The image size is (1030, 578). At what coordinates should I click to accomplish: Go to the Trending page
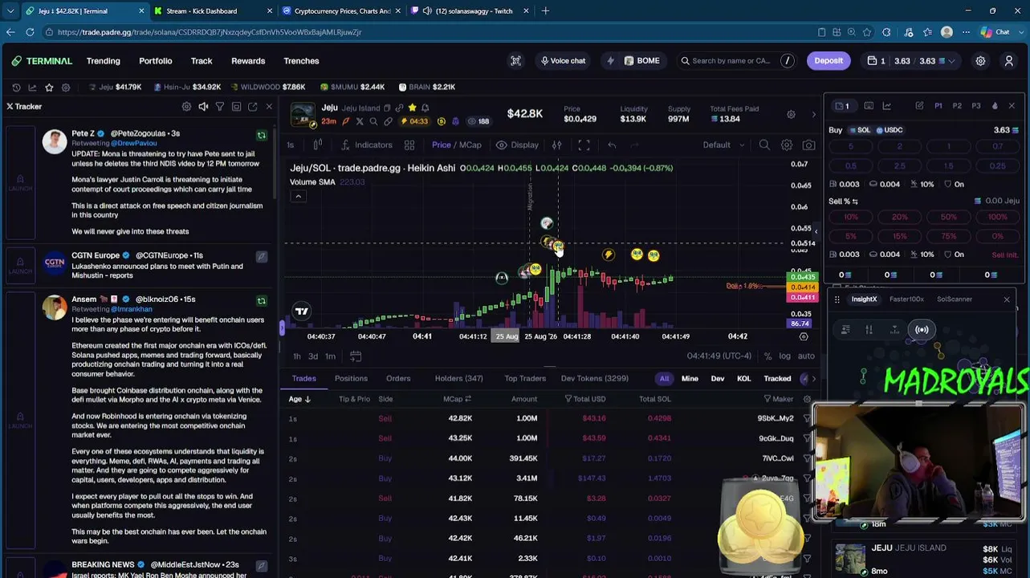pos(103,61)
